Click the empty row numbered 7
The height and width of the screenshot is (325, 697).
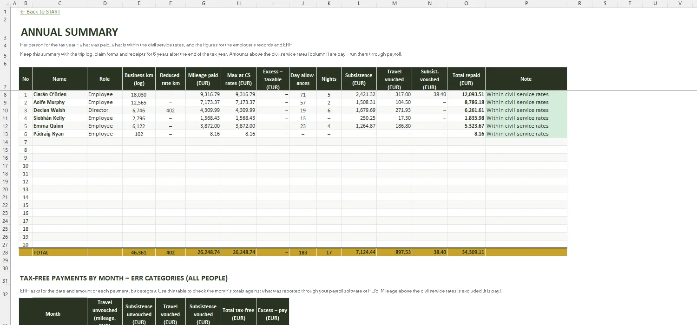click(x=293, y=142)
